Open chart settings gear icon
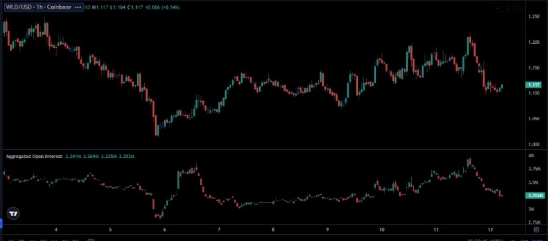This screenshot has width=548, height=241. (536, 230)
